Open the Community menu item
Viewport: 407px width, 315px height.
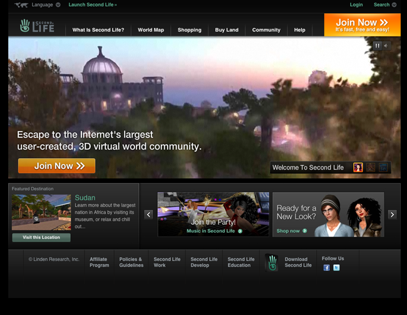tap(266, 30)
